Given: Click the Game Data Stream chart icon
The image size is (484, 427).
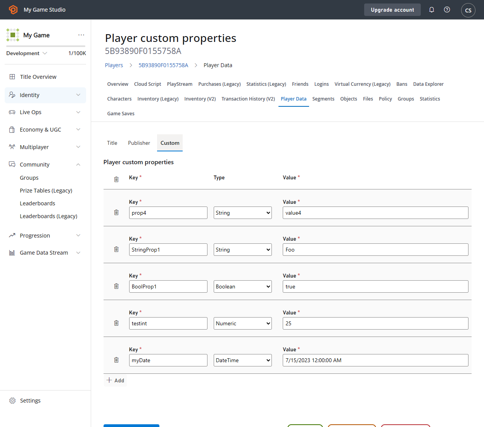Looking at the screenshot, I should (12, 253).
